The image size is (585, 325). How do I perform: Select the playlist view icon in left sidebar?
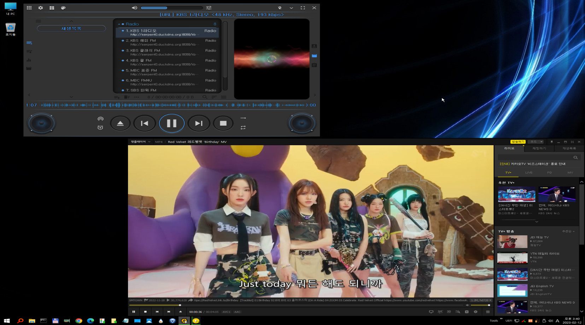pyautogui.click(x=29, y=43)
